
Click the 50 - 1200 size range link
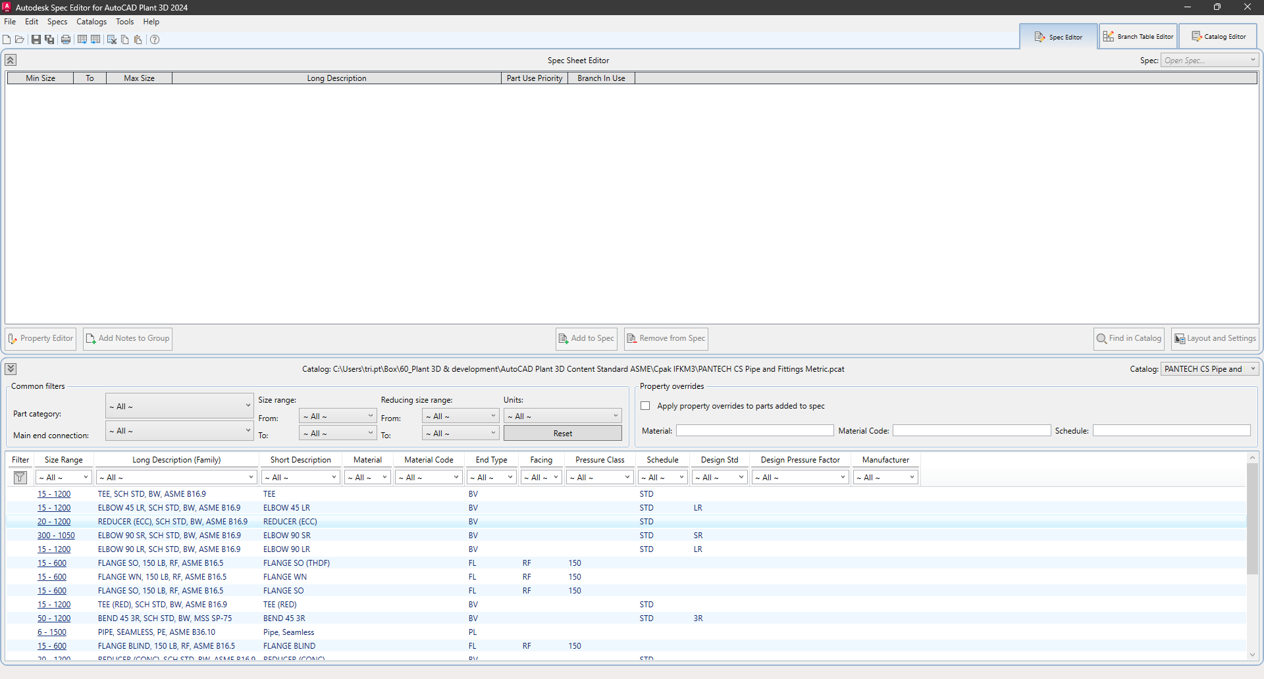tap(54, 618)
